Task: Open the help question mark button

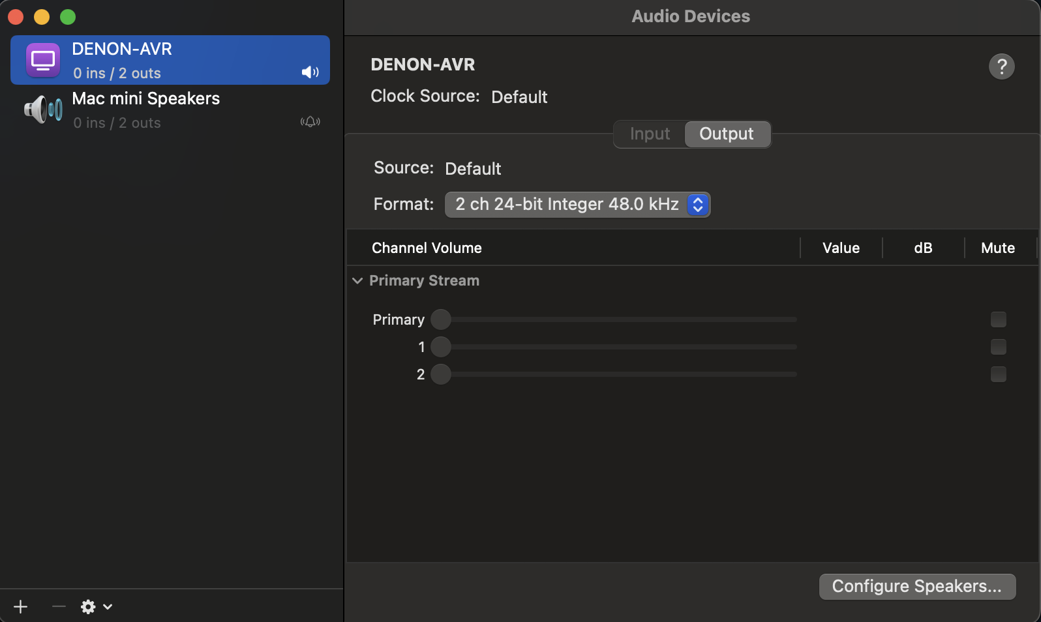Action: click(x=1002, y=66)
